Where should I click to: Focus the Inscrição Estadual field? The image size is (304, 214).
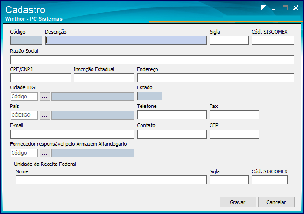(x=104, y=78)
